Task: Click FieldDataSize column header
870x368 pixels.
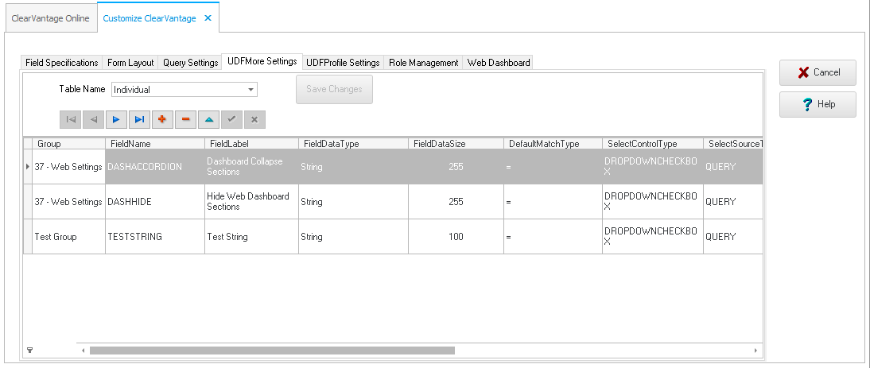Action: click(x=456, y=144)
